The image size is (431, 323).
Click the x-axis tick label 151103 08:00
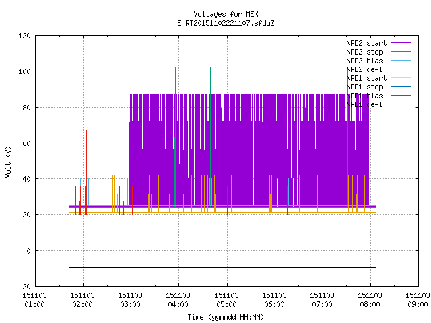click(x=370, y=300)
